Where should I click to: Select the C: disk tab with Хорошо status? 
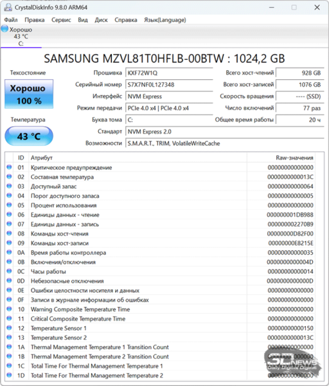21,37
